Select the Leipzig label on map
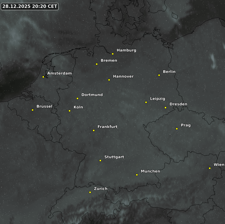Screen dimensions: 225x224 pos(157,99)
